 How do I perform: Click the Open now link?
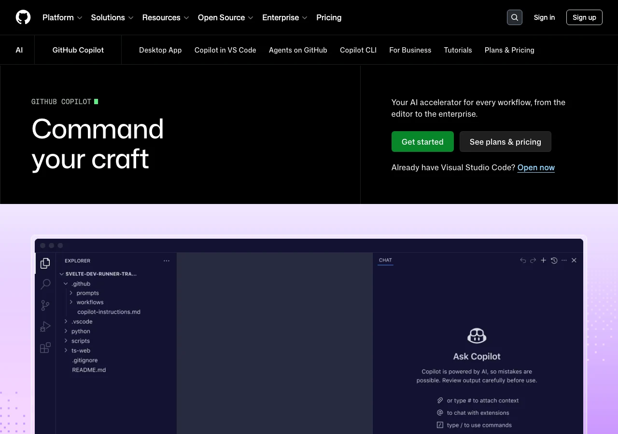point(536,167)
